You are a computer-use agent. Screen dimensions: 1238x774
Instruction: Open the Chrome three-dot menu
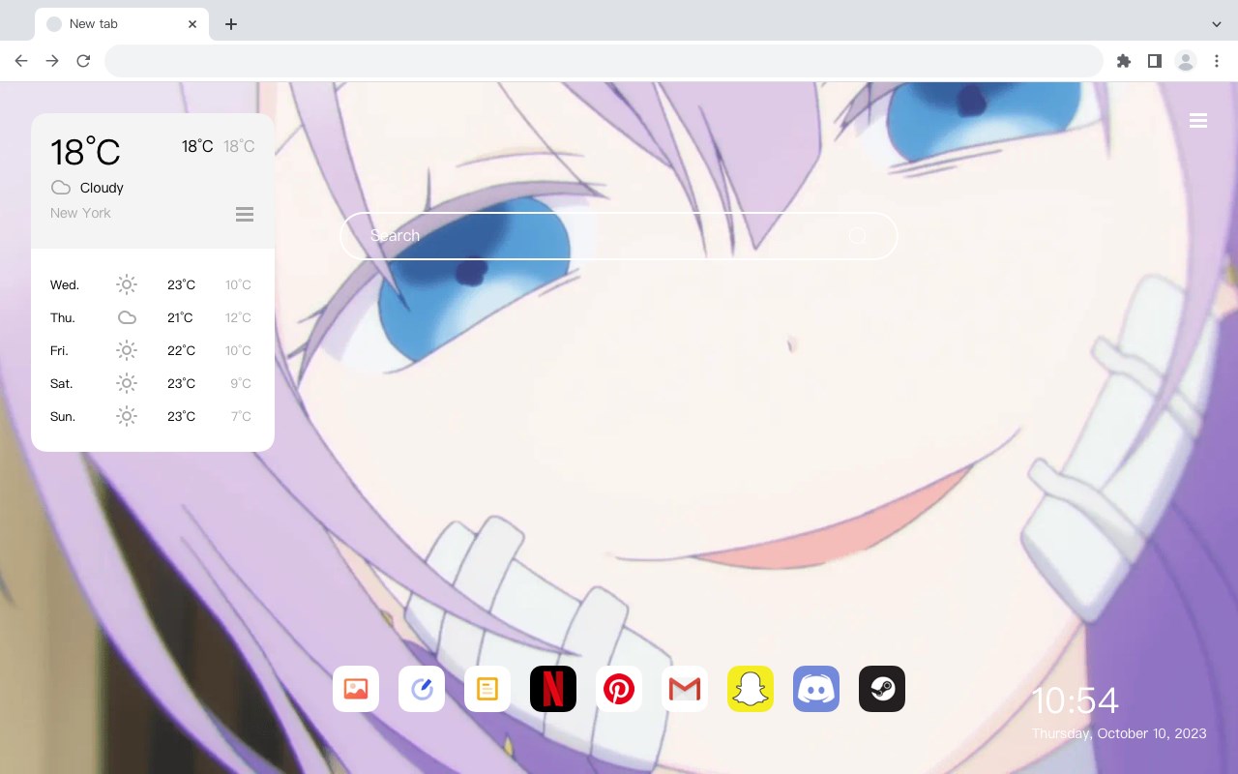(x=1217, y=61)
